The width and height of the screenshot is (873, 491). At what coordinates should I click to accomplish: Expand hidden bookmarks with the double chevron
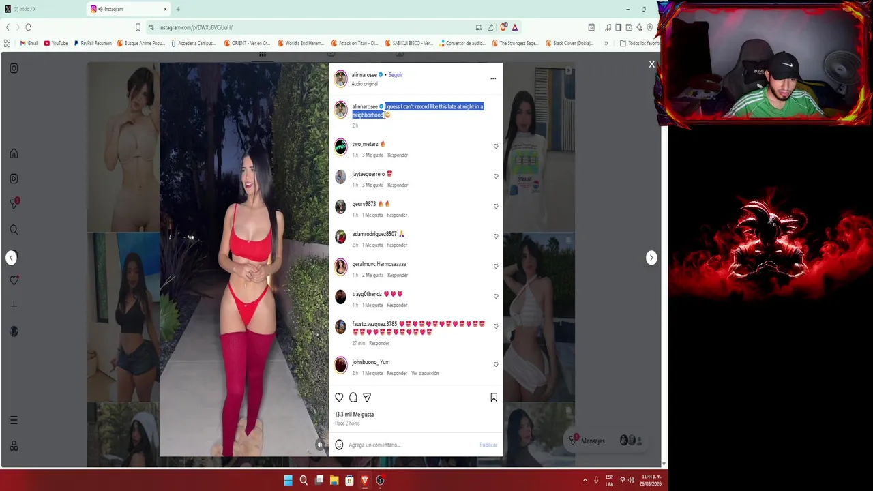(x=606, y=43)
